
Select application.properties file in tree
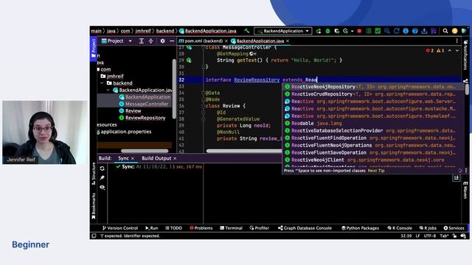click(125, 131)
